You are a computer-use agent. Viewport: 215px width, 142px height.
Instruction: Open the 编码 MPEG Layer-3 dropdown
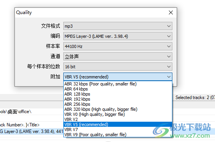118,36
